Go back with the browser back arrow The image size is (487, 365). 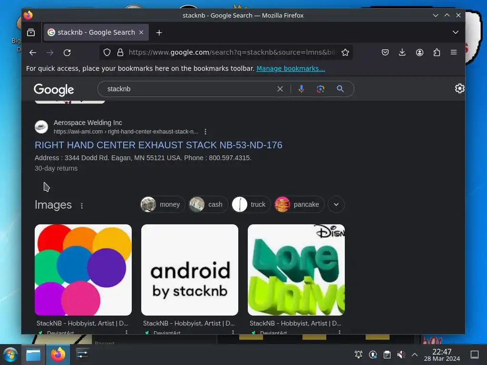[33, 52]
